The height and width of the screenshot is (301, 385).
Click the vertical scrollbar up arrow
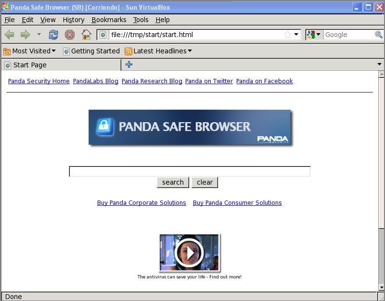tap(381, 74)
